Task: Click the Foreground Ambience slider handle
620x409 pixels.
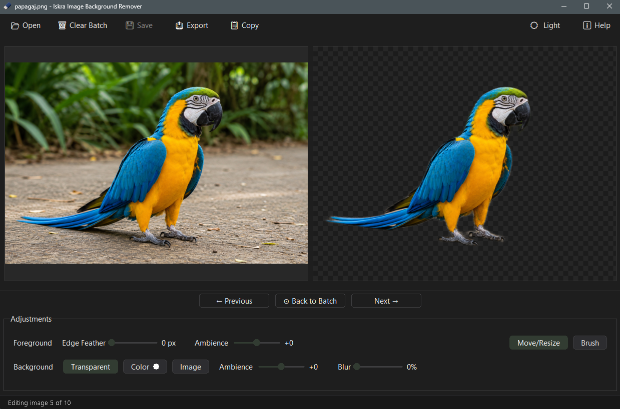Action: click(257, 343)
